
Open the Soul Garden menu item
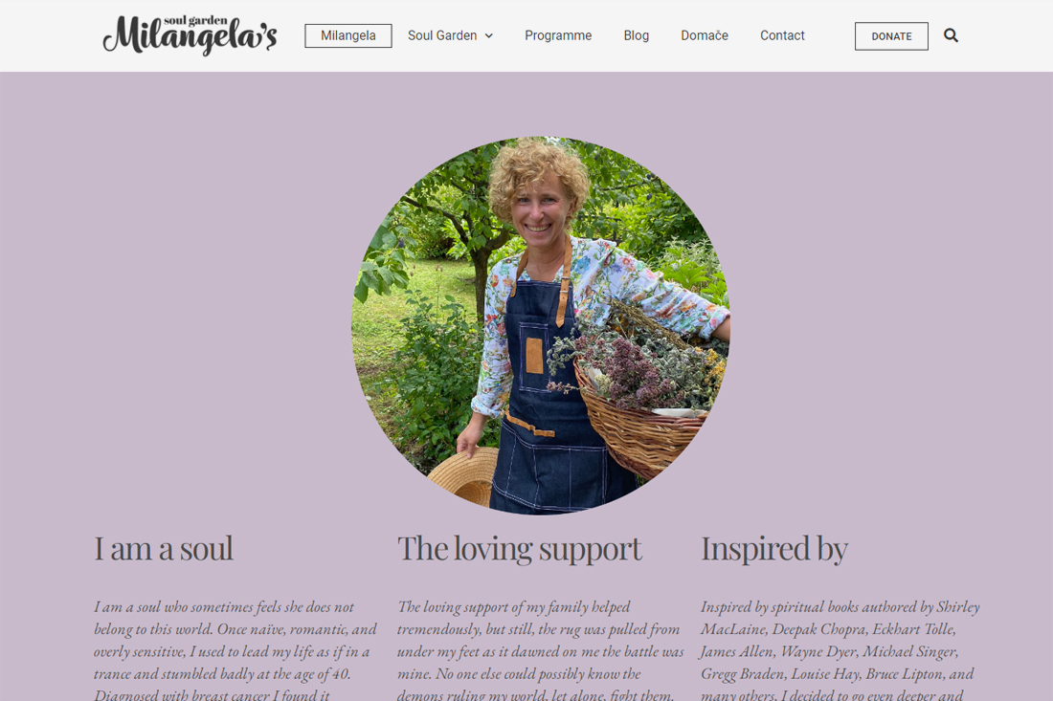(450, 35)
